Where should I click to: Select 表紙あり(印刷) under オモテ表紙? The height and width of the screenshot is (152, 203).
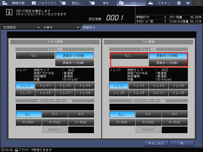pyautogui.click(x=75, y=56)
